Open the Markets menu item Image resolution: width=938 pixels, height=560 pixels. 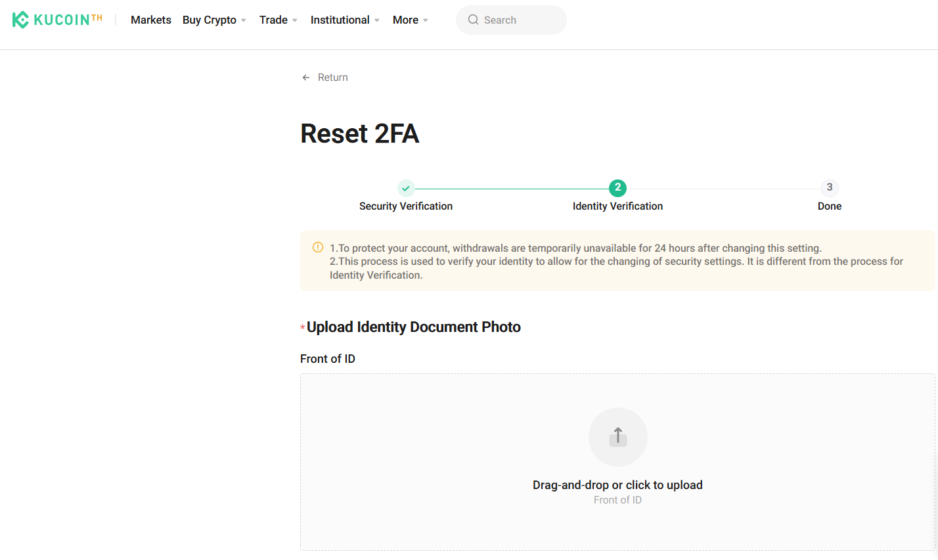coord(151,20)
